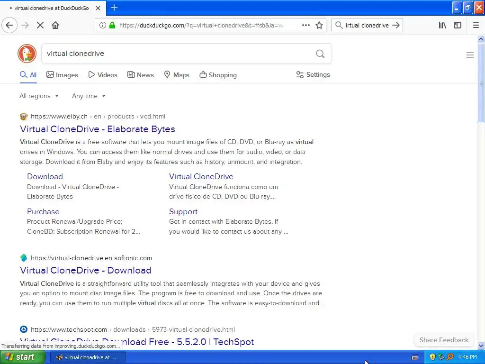Image resolution: width=485 pixels, height=364 pixels.
Task: Open the Firefox home page icon
Action: tap(55, 26)
